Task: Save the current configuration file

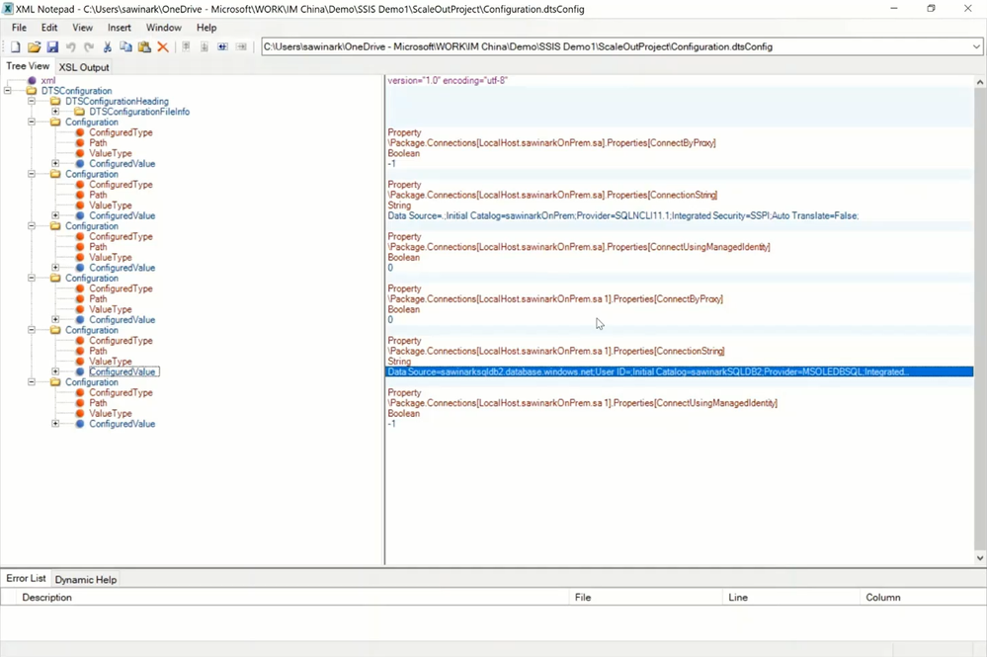Action: 52,47
